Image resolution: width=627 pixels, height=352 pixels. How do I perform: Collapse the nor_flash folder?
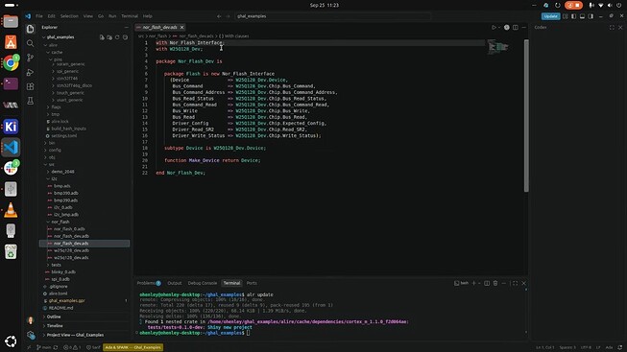pyautogui.click(x=60, y=222)
